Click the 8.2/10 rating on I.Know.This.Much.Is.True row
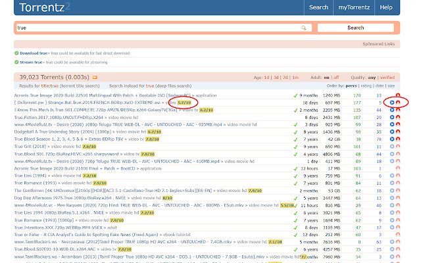The height and width of the screenshot is (263, 421). (x=206, y=110)
